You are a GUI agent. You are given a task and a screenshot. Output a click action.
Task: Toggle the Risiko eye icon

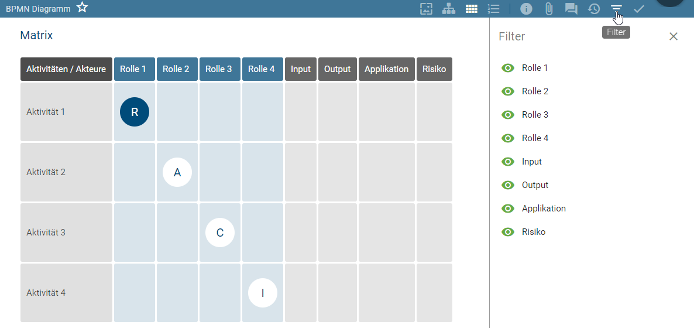coord(508,232)
